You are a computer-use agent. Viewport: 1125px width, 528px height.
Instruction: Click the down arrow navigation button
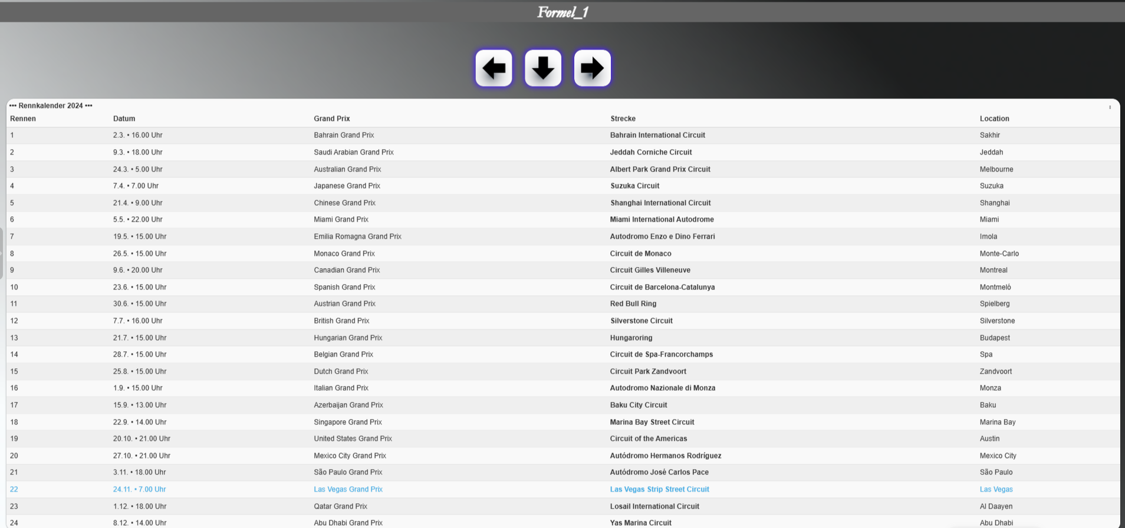543,68
